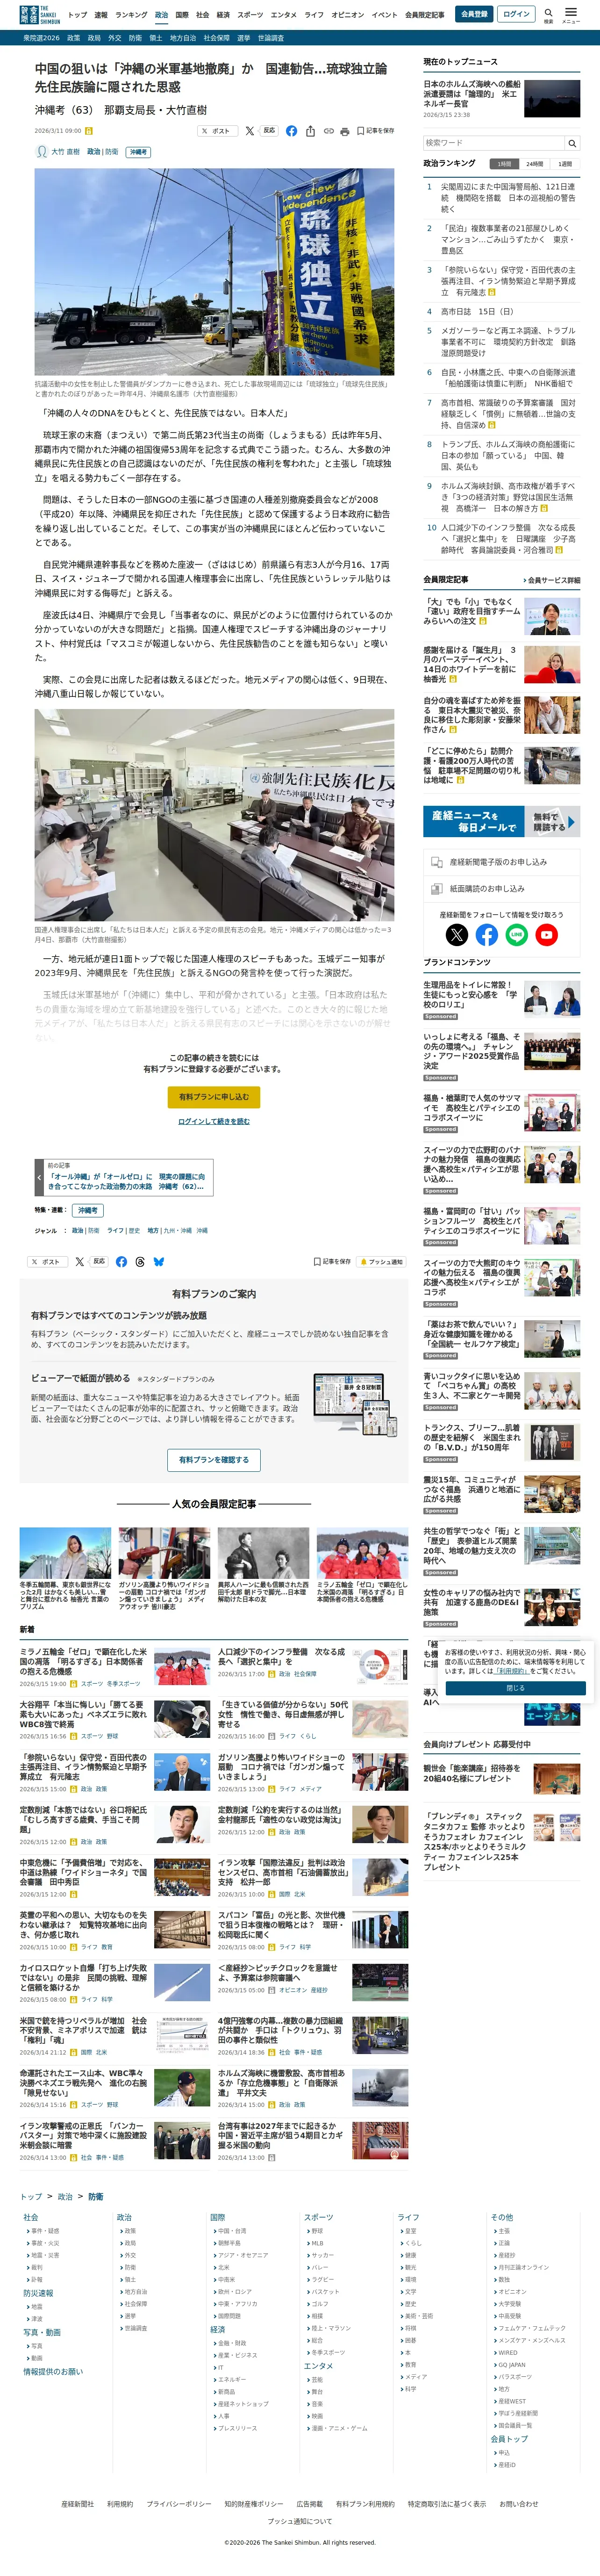Click the top share/export icon
Viewport: 600px width, 2576px height.
pos(310,131)
